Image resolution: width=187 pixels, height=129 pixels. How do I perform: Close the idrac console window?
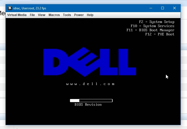[174, 8]
